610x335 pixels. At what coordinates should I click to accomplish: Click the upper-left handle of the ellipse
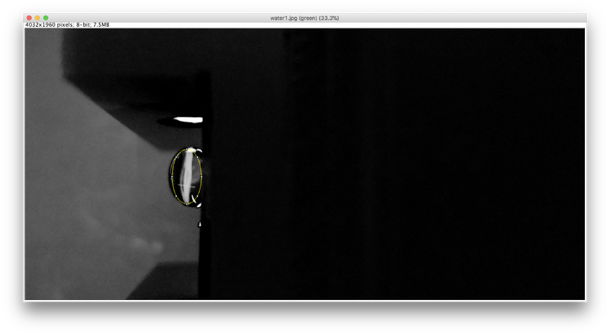click(176, 158)
